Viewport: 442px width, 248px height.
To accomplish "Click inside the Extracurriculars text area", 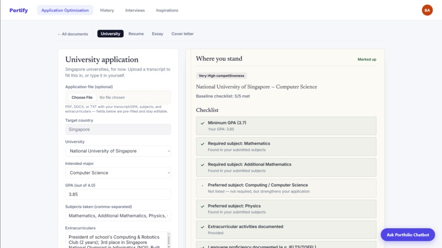I will [x=116, y=240].
